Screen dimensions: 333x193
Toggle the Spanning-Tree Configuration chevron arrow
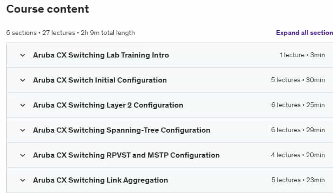[x=23, y=130]
